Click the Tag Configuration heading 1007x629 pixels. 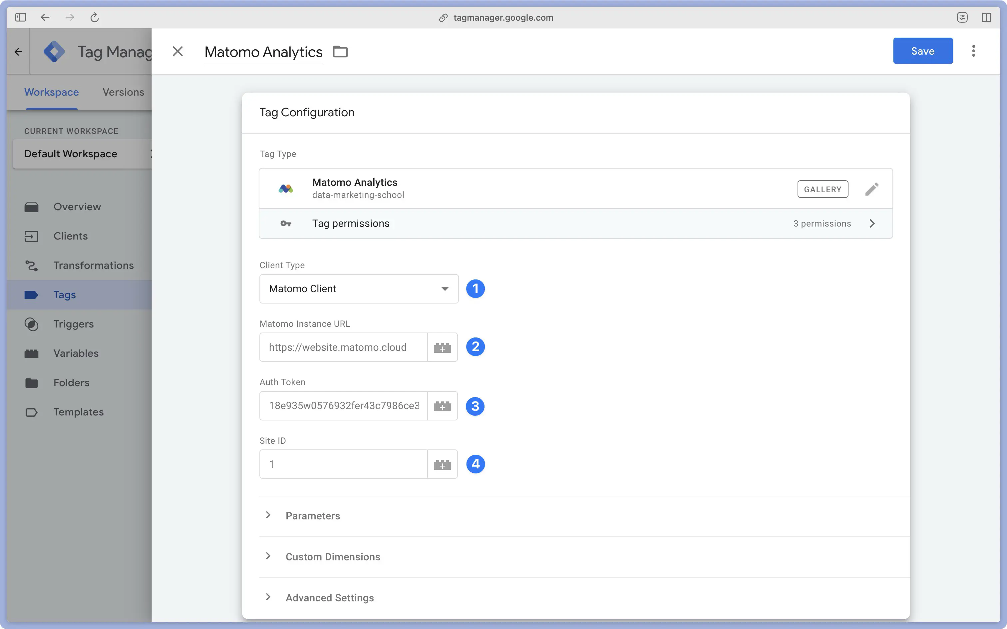point(307,112)
